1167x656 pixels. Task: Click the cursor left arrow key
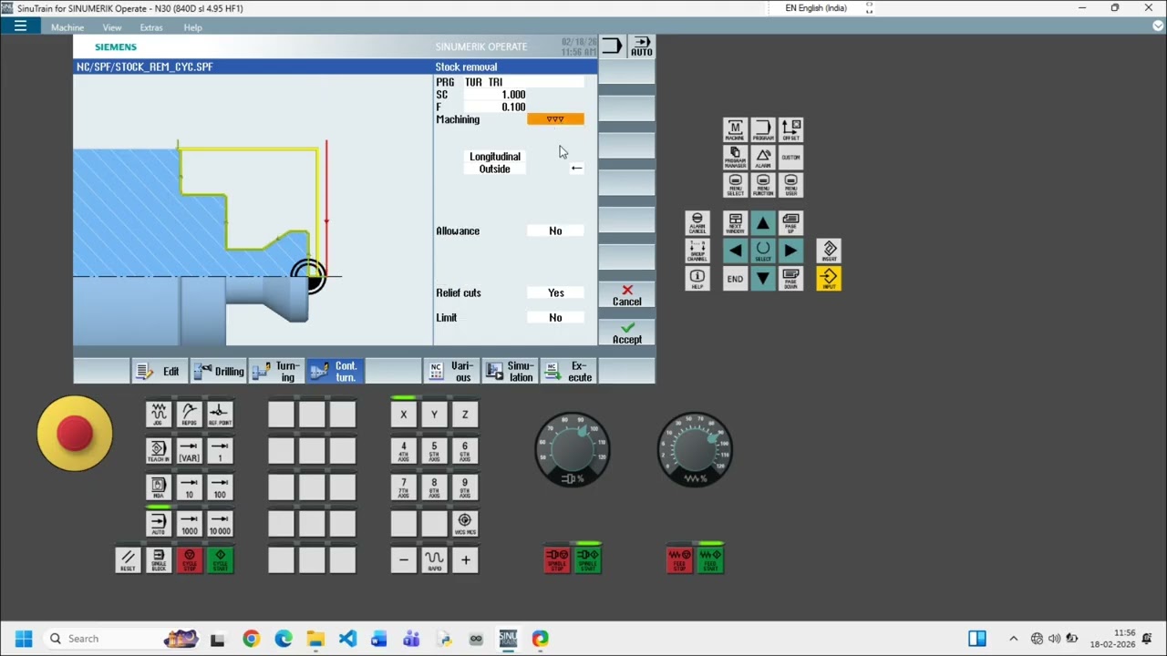coord(735,251)
